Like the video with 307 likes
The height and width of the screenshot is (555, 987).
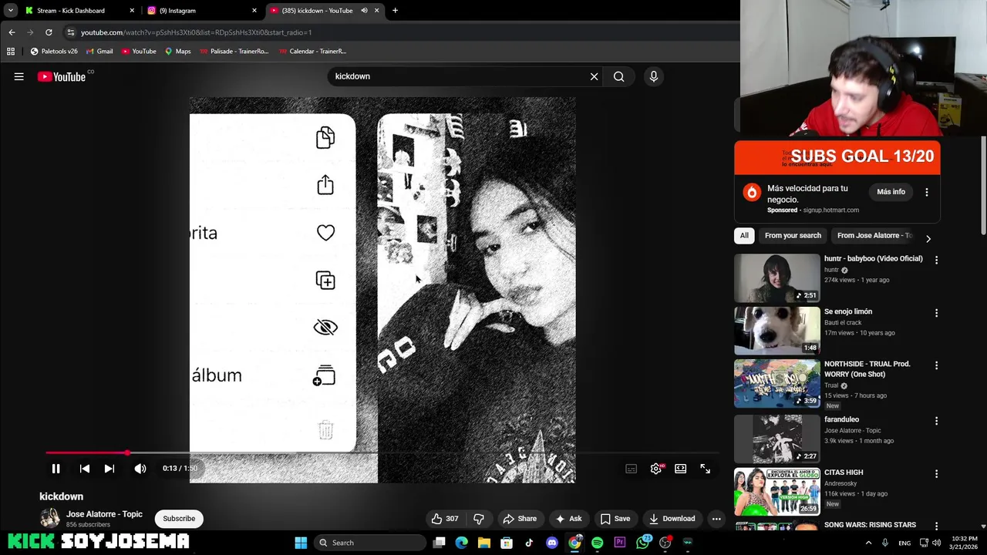pyautogui.click(x=445, y=519)
